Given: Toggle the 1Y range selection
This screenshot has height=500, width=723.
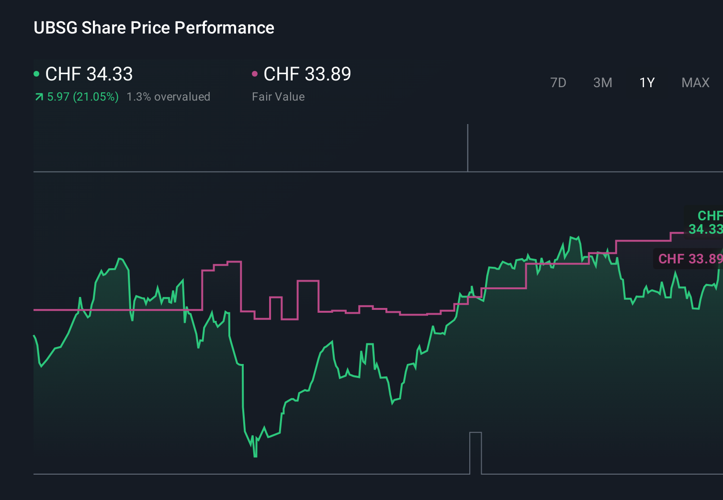Looking at the screenshot, I should 646,82.
